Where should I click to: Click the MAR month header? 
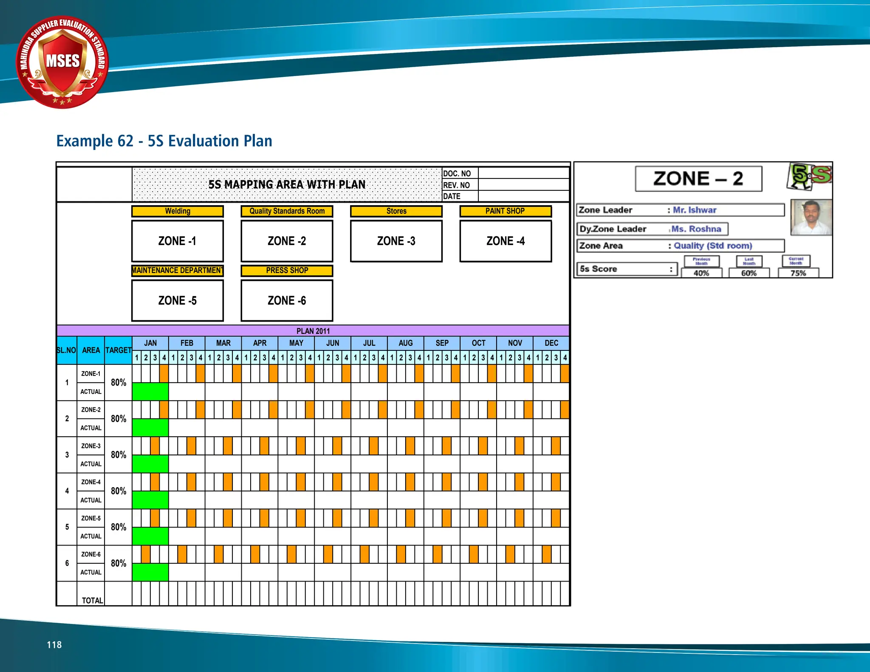tap(223, 343)
